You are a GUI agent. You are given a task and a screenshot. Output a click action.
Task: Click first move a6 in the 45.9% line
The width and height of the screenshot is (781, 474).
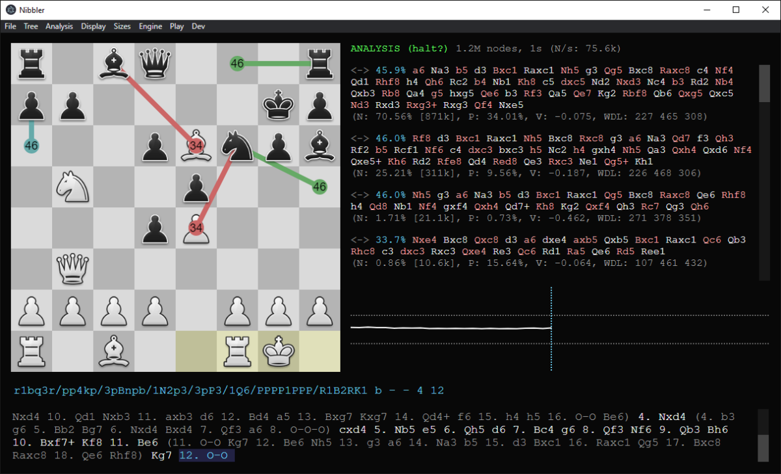(417, 70)
